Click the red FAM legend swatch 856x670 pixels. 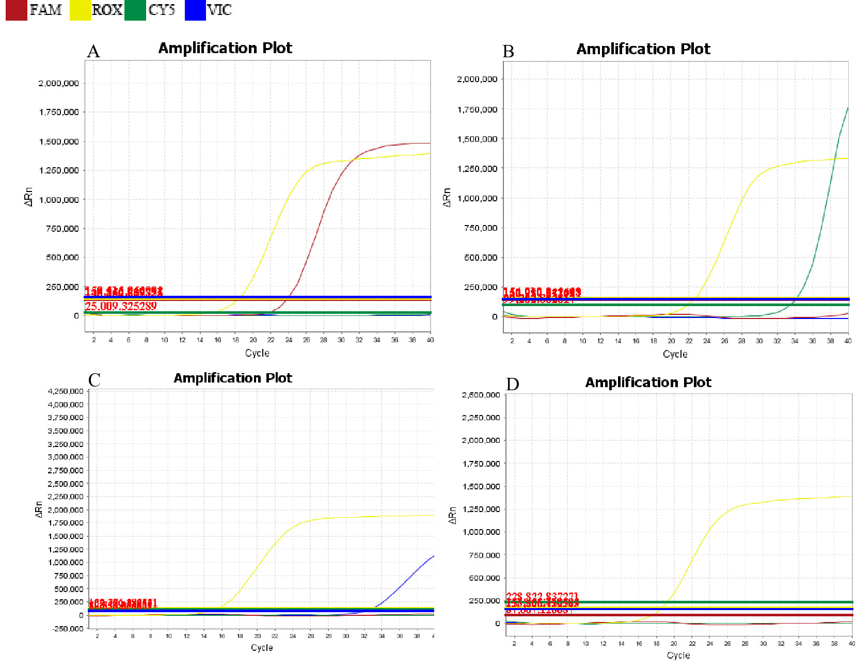tap(16, 10)
